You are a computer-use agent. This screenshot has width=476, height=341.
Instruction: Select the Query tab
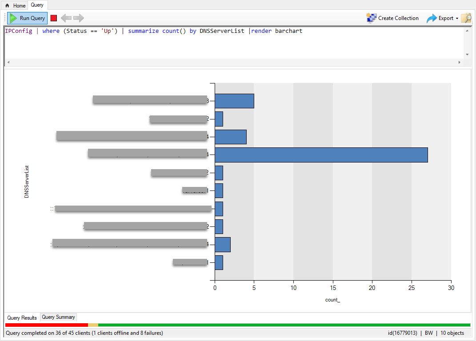[37, 5]
